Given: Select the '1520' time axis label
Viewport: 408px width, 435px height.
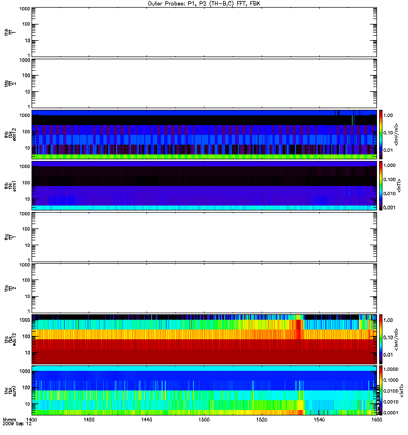Looking at the screenshot, I should click(262, 419).
